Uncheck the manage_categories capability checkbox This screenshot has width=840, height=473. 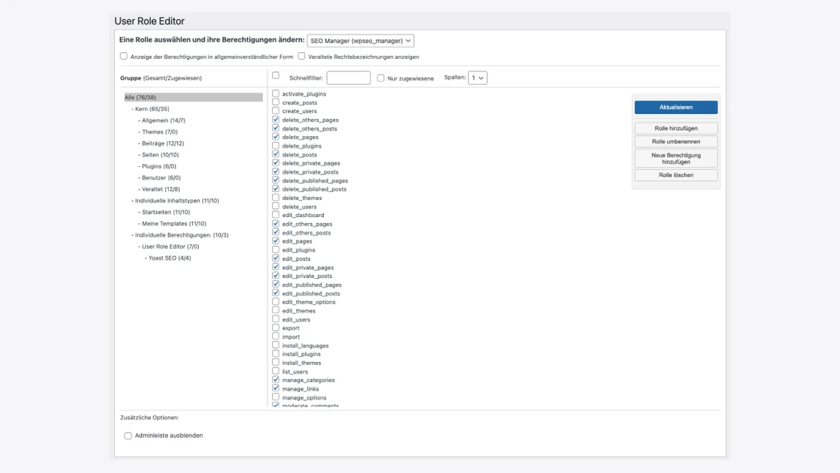tap(276, 380)
